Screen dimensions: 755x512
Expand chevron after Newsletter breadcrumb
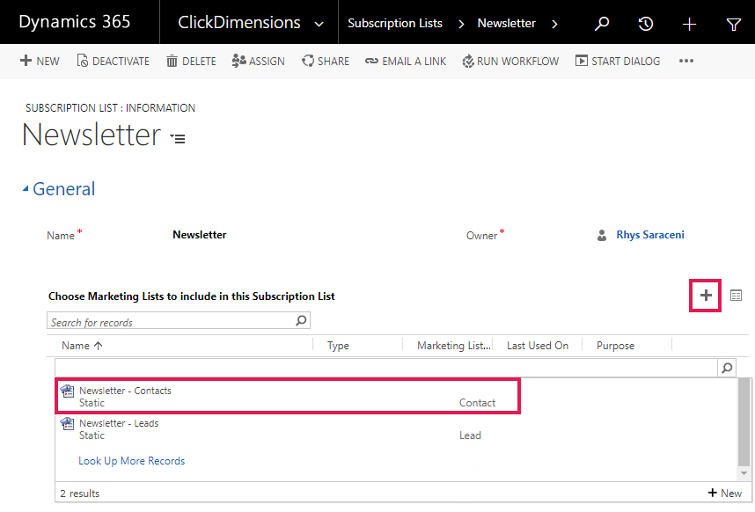(x=554, y=24)
